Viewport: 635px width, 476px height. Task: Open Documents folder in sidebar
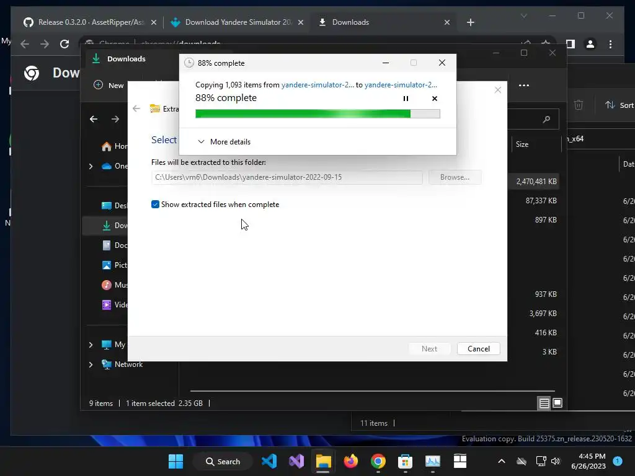point(114,245)
